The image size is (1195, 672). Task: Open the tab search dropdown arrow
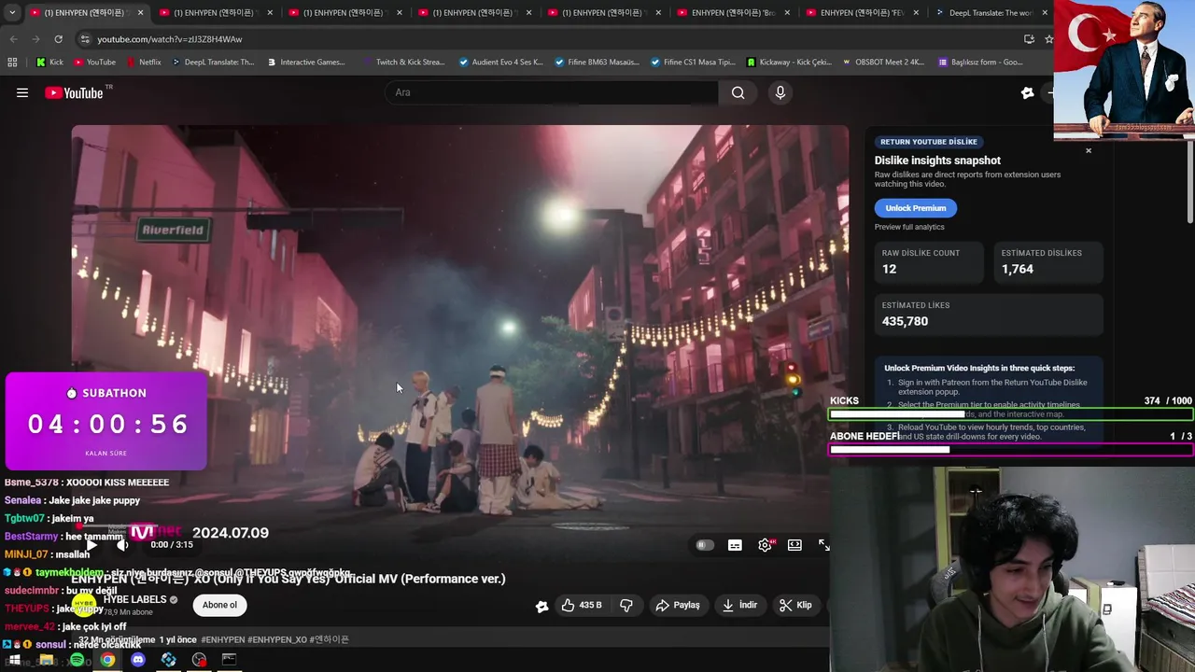(12, 13)
